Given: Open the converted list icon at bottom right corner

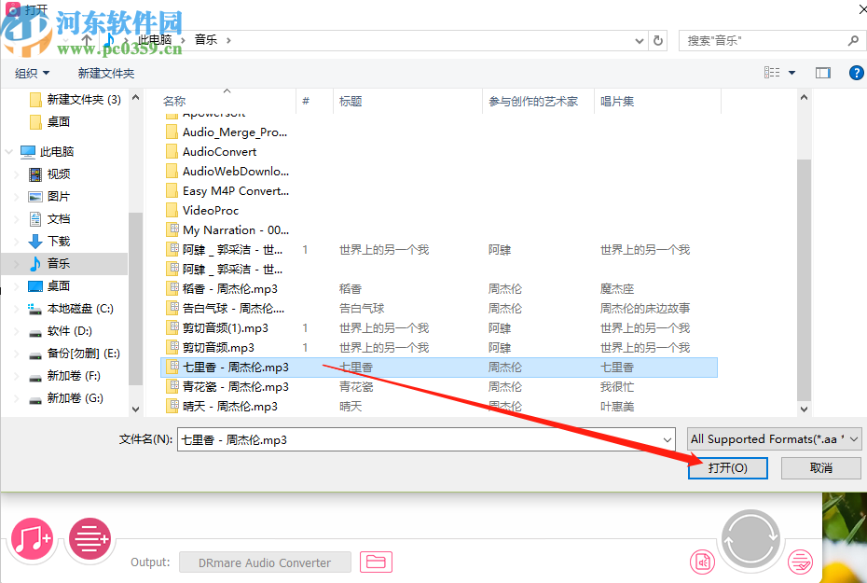Looking at the screenshot, I should [x=800, y=562].
